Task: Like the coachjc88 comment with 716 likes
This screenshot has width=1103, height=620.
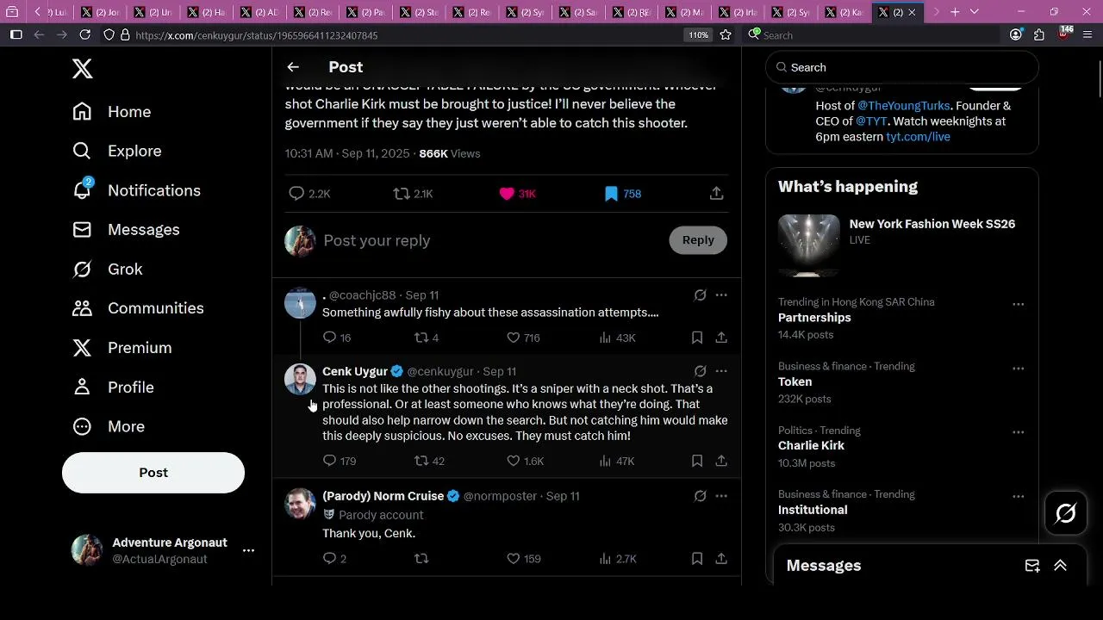Action: tap(523, 338)
